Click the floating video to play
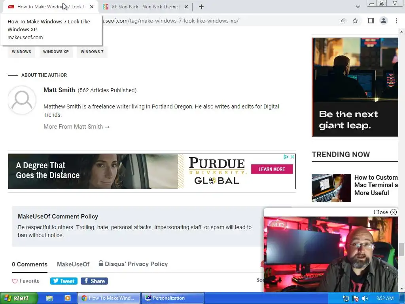This screenshot has width=405, height=304. tap(331, 255)
